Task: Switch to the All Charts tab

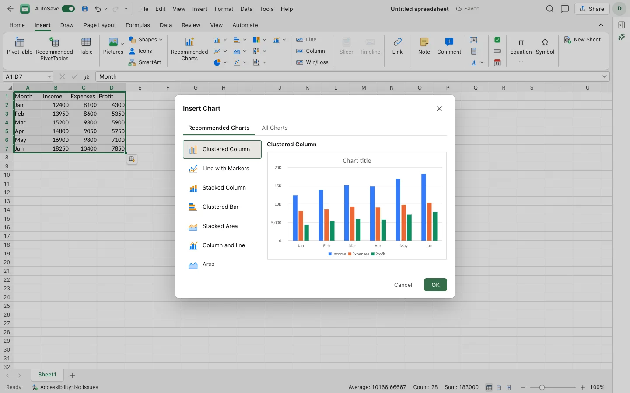Action: (x=275, y=128)
